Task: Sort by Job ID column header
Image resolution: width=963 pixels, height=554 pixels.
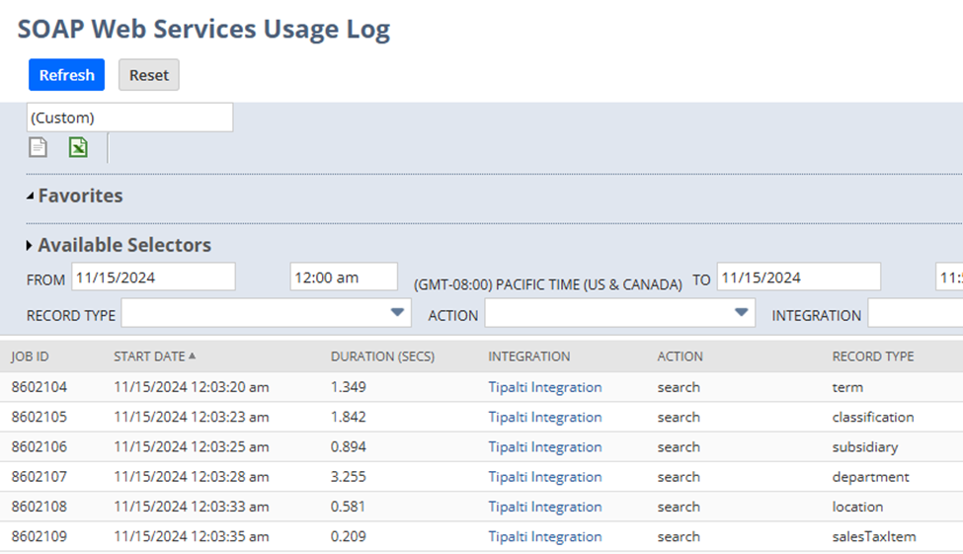Action: (x=30, y=356)
